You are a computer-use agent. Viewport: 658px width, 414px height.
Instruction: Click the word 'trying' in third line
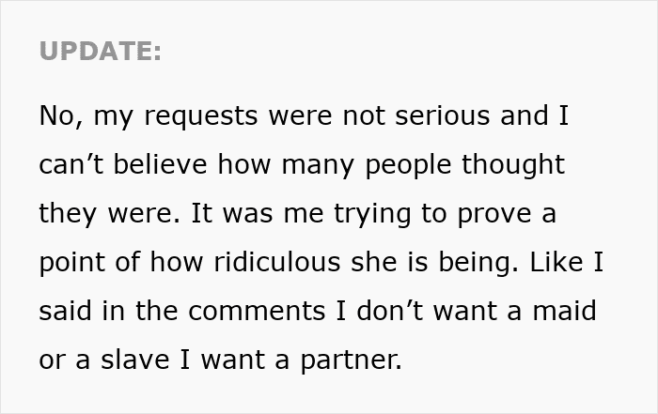(x=372, y=214)
